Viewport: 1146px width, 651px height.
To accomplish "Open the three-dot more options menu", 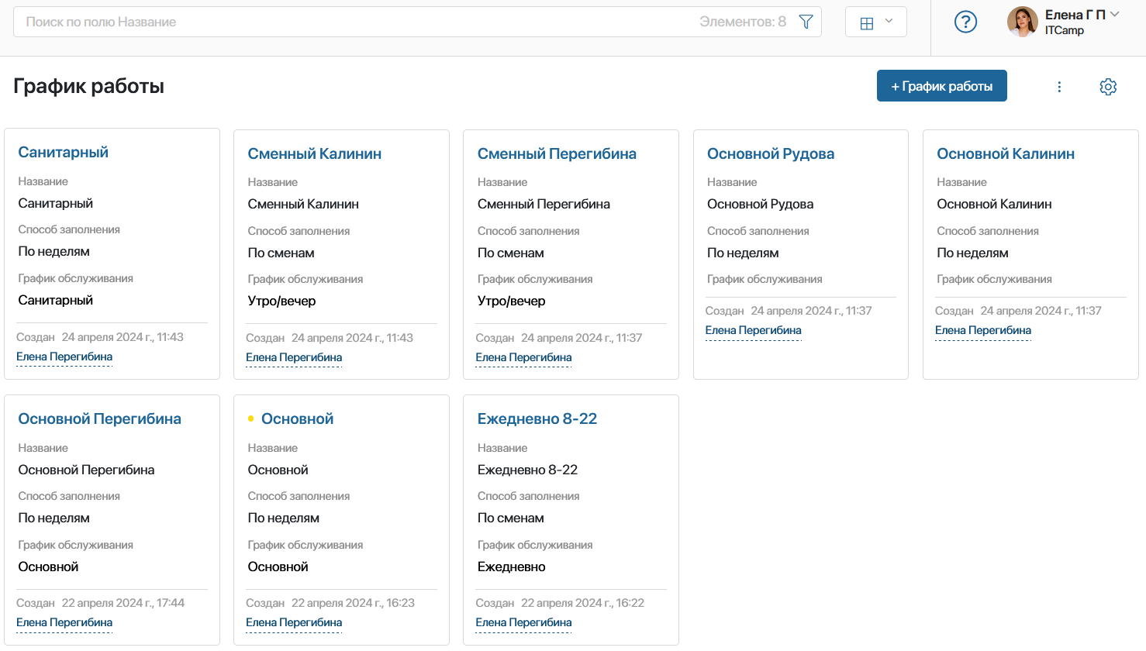I will tap(1059, 87).
